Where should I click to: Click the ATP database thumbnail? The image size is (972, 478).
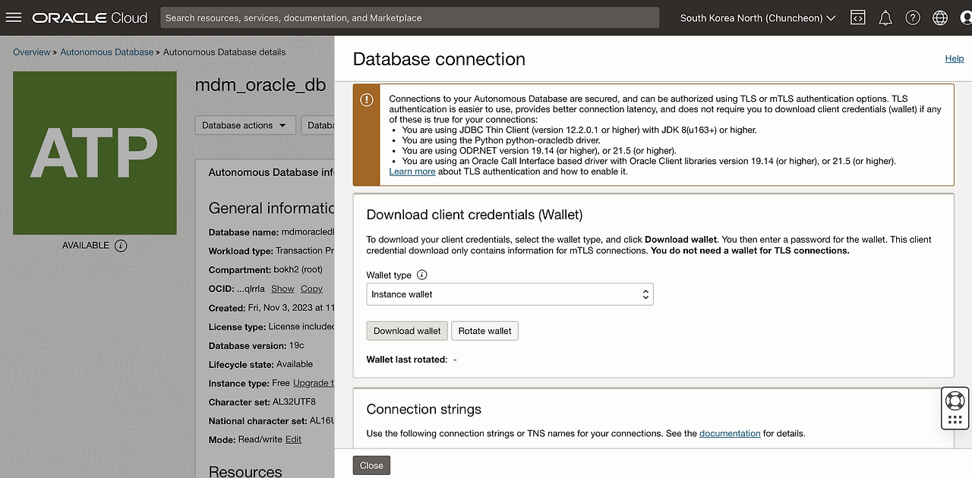tap(95, 153)
